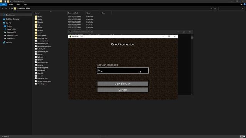This screenshot has height=138, width=246.
Task: Refresh the Explorer folder view
Action: point(215,8)
